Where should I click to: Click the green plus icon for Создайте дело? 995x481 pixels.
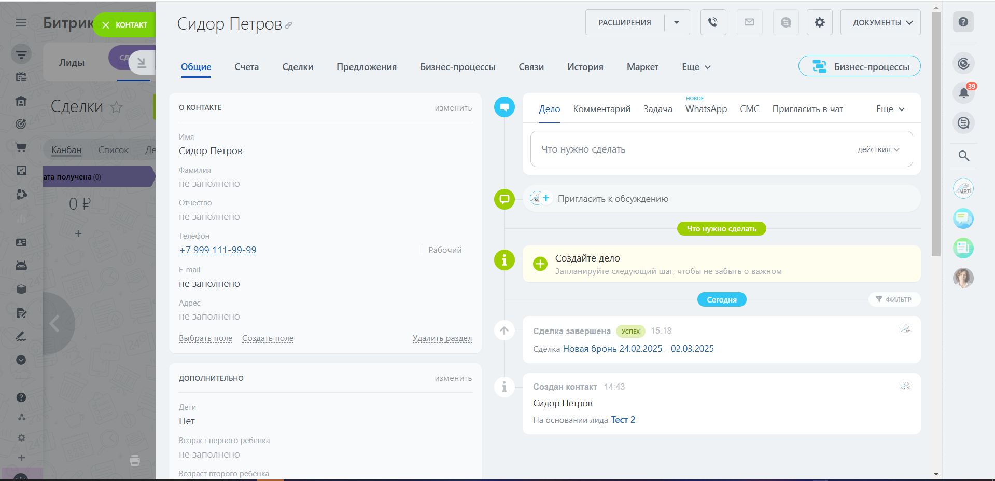[540, 264]
